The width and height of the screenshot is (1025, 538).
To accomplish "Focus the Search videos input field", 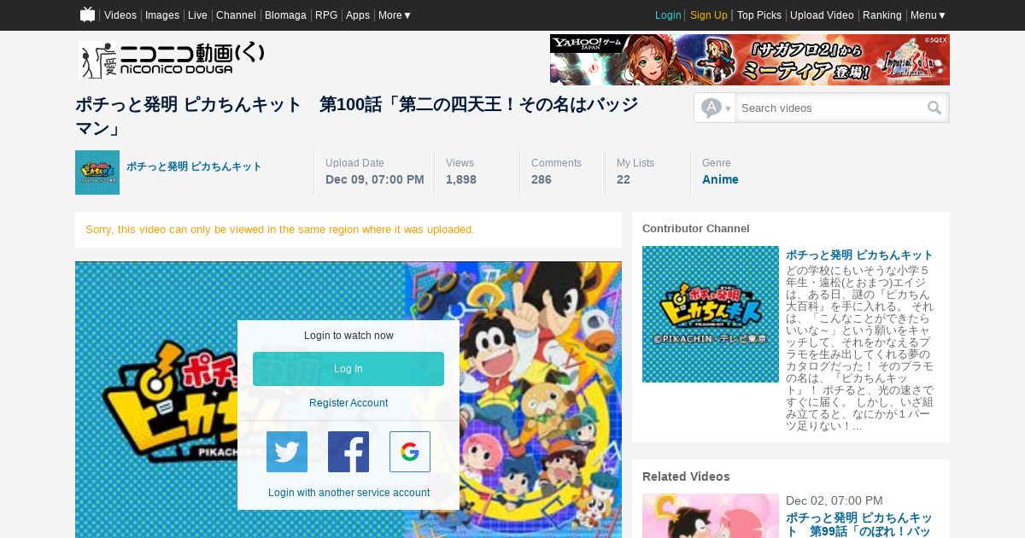I will (x=830, y=108).
